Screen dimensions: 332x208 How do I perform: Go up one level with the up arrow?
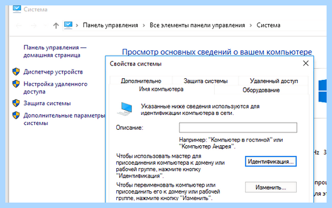point(56,26)
